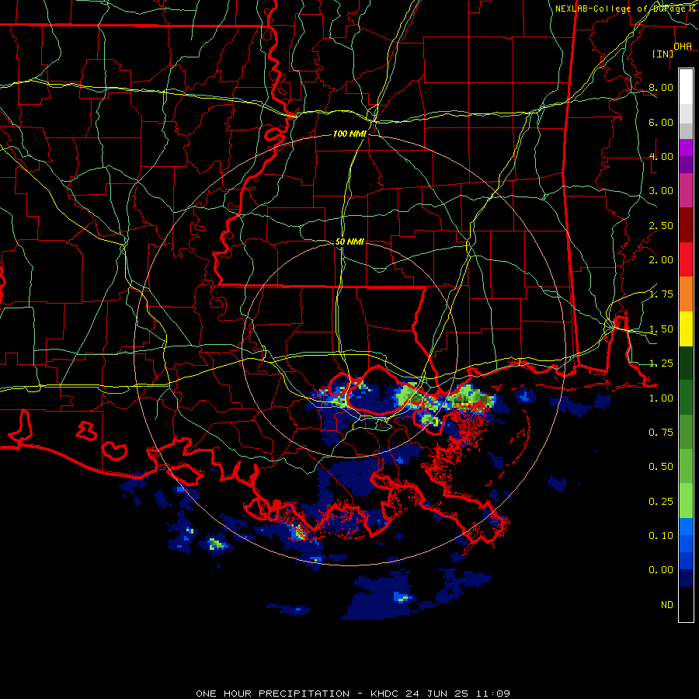Screen dimensions: 699x699
Task: Select the darkest green legend swatch
Action: (x=686, y=363)
